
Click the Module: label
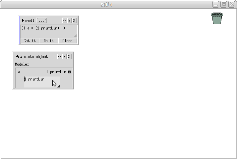(22, 64)
